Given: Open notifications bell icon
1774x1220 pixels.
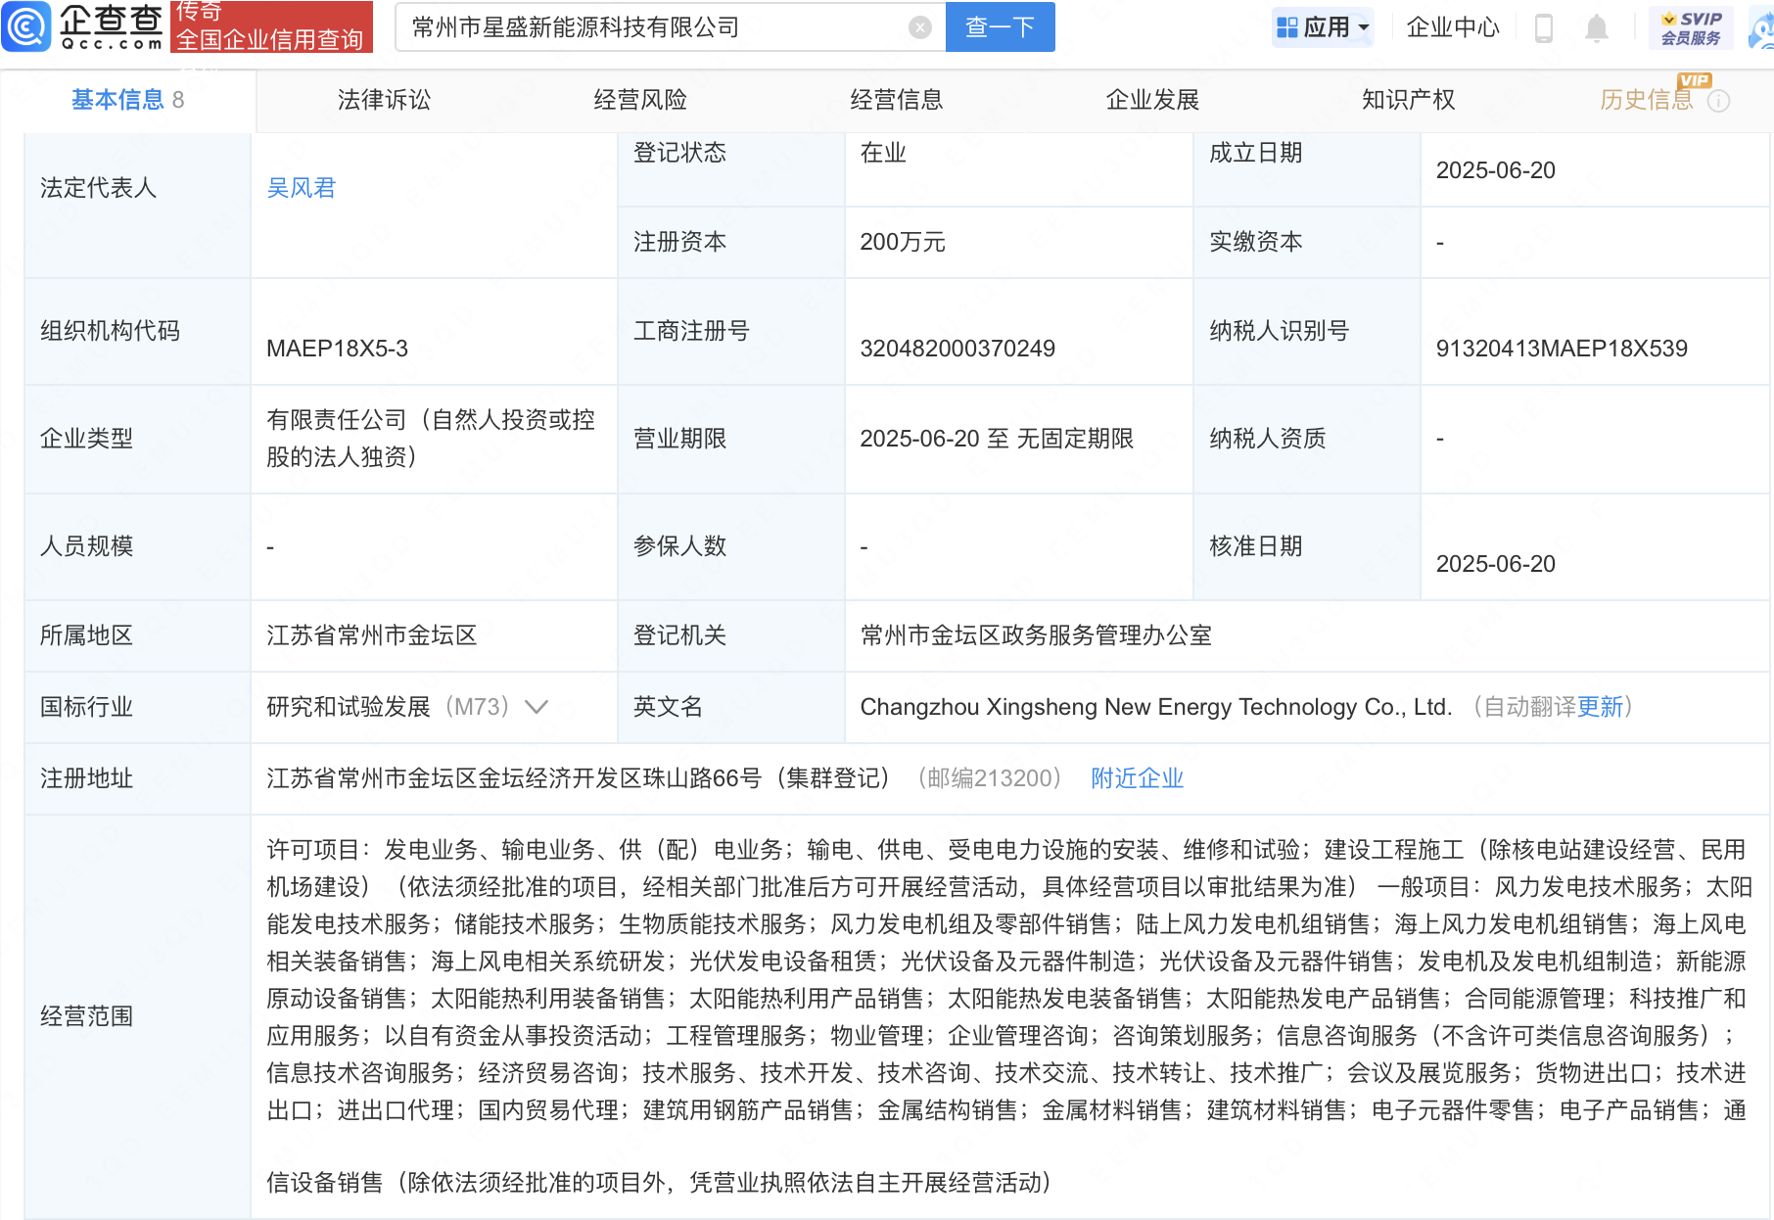Looking at the screenshot, I should pyautogui.click(x=1597, y=27).
